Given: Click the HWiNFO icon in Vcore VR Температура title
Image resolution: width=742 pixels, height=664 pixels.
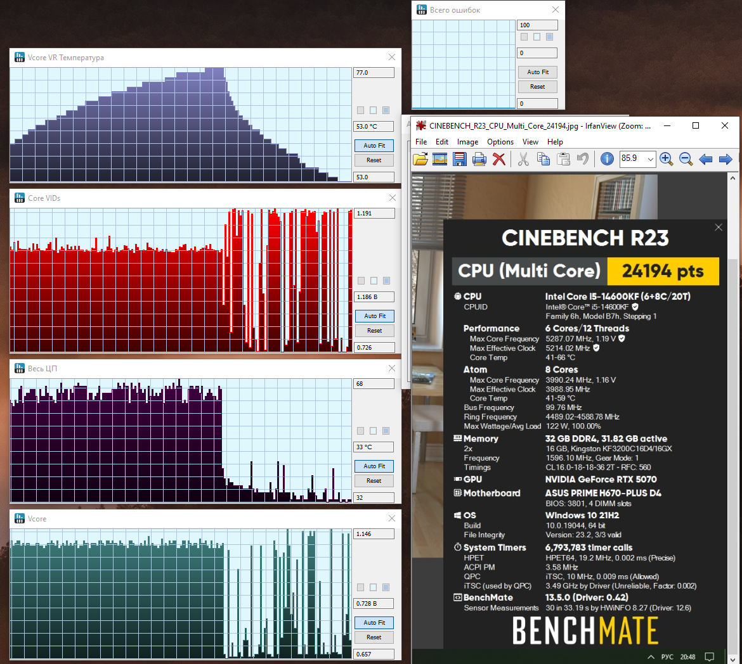Looking at the screenshot, I should [x=20, y=57].
